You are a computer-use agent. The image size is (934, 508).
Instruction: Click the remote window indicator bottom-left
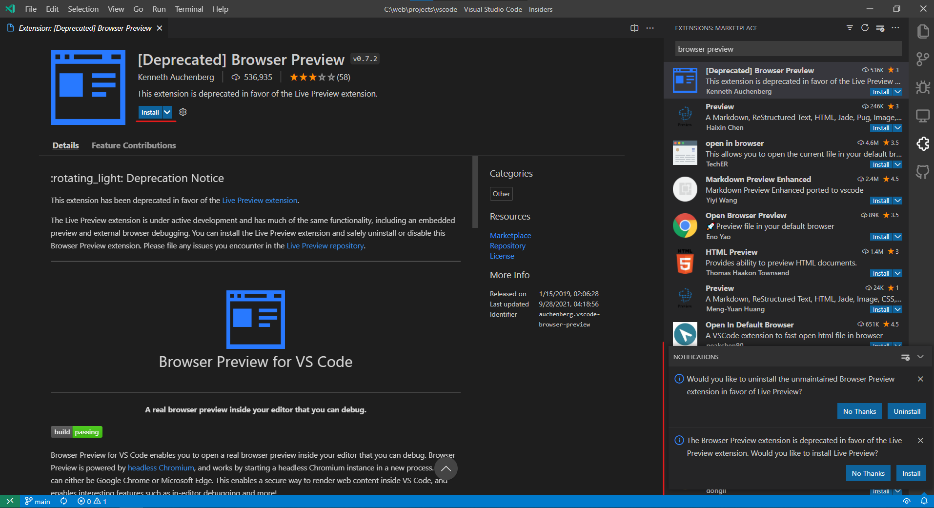[10, 501]
